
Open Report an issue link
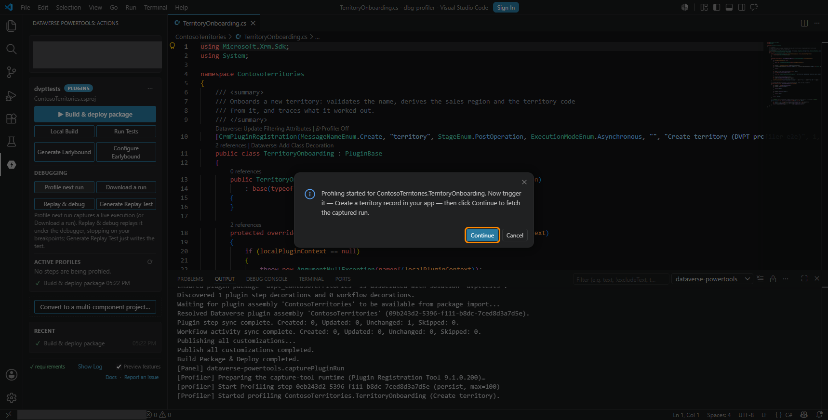pos(141,377)
